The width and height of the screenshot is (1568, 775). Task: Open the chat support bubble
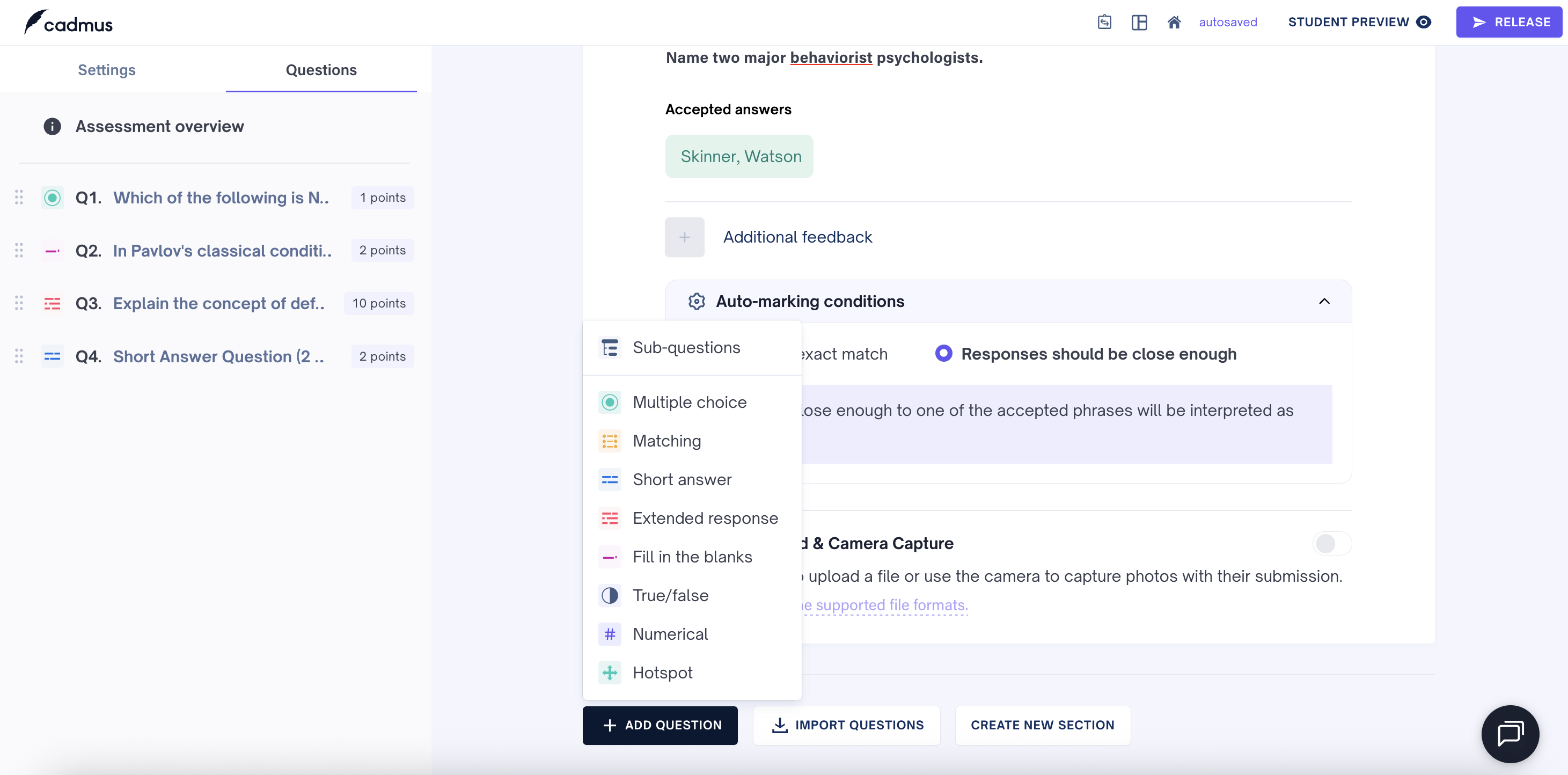(x=1510, y=734)
